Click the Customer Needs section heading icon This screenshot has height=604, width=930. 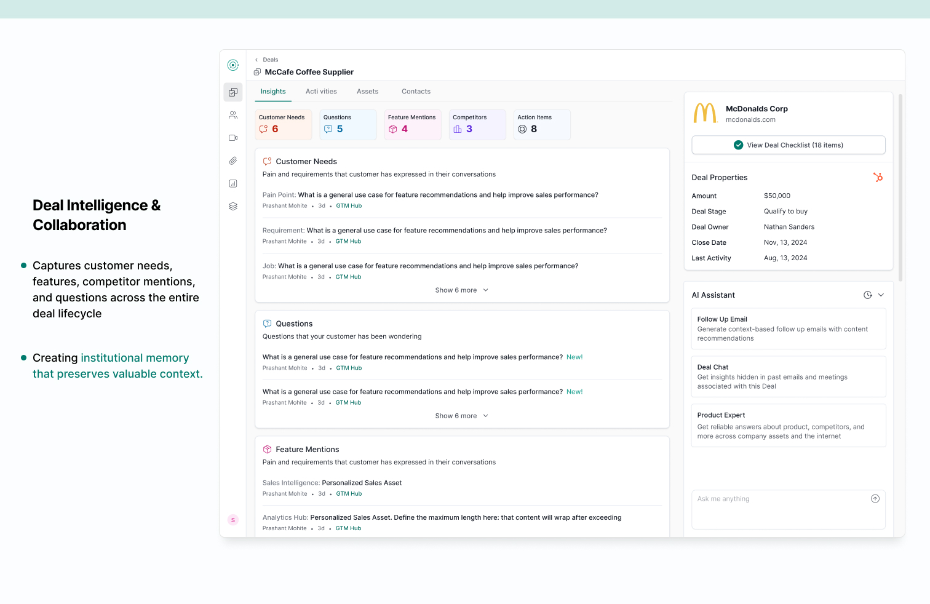(267, 161)
